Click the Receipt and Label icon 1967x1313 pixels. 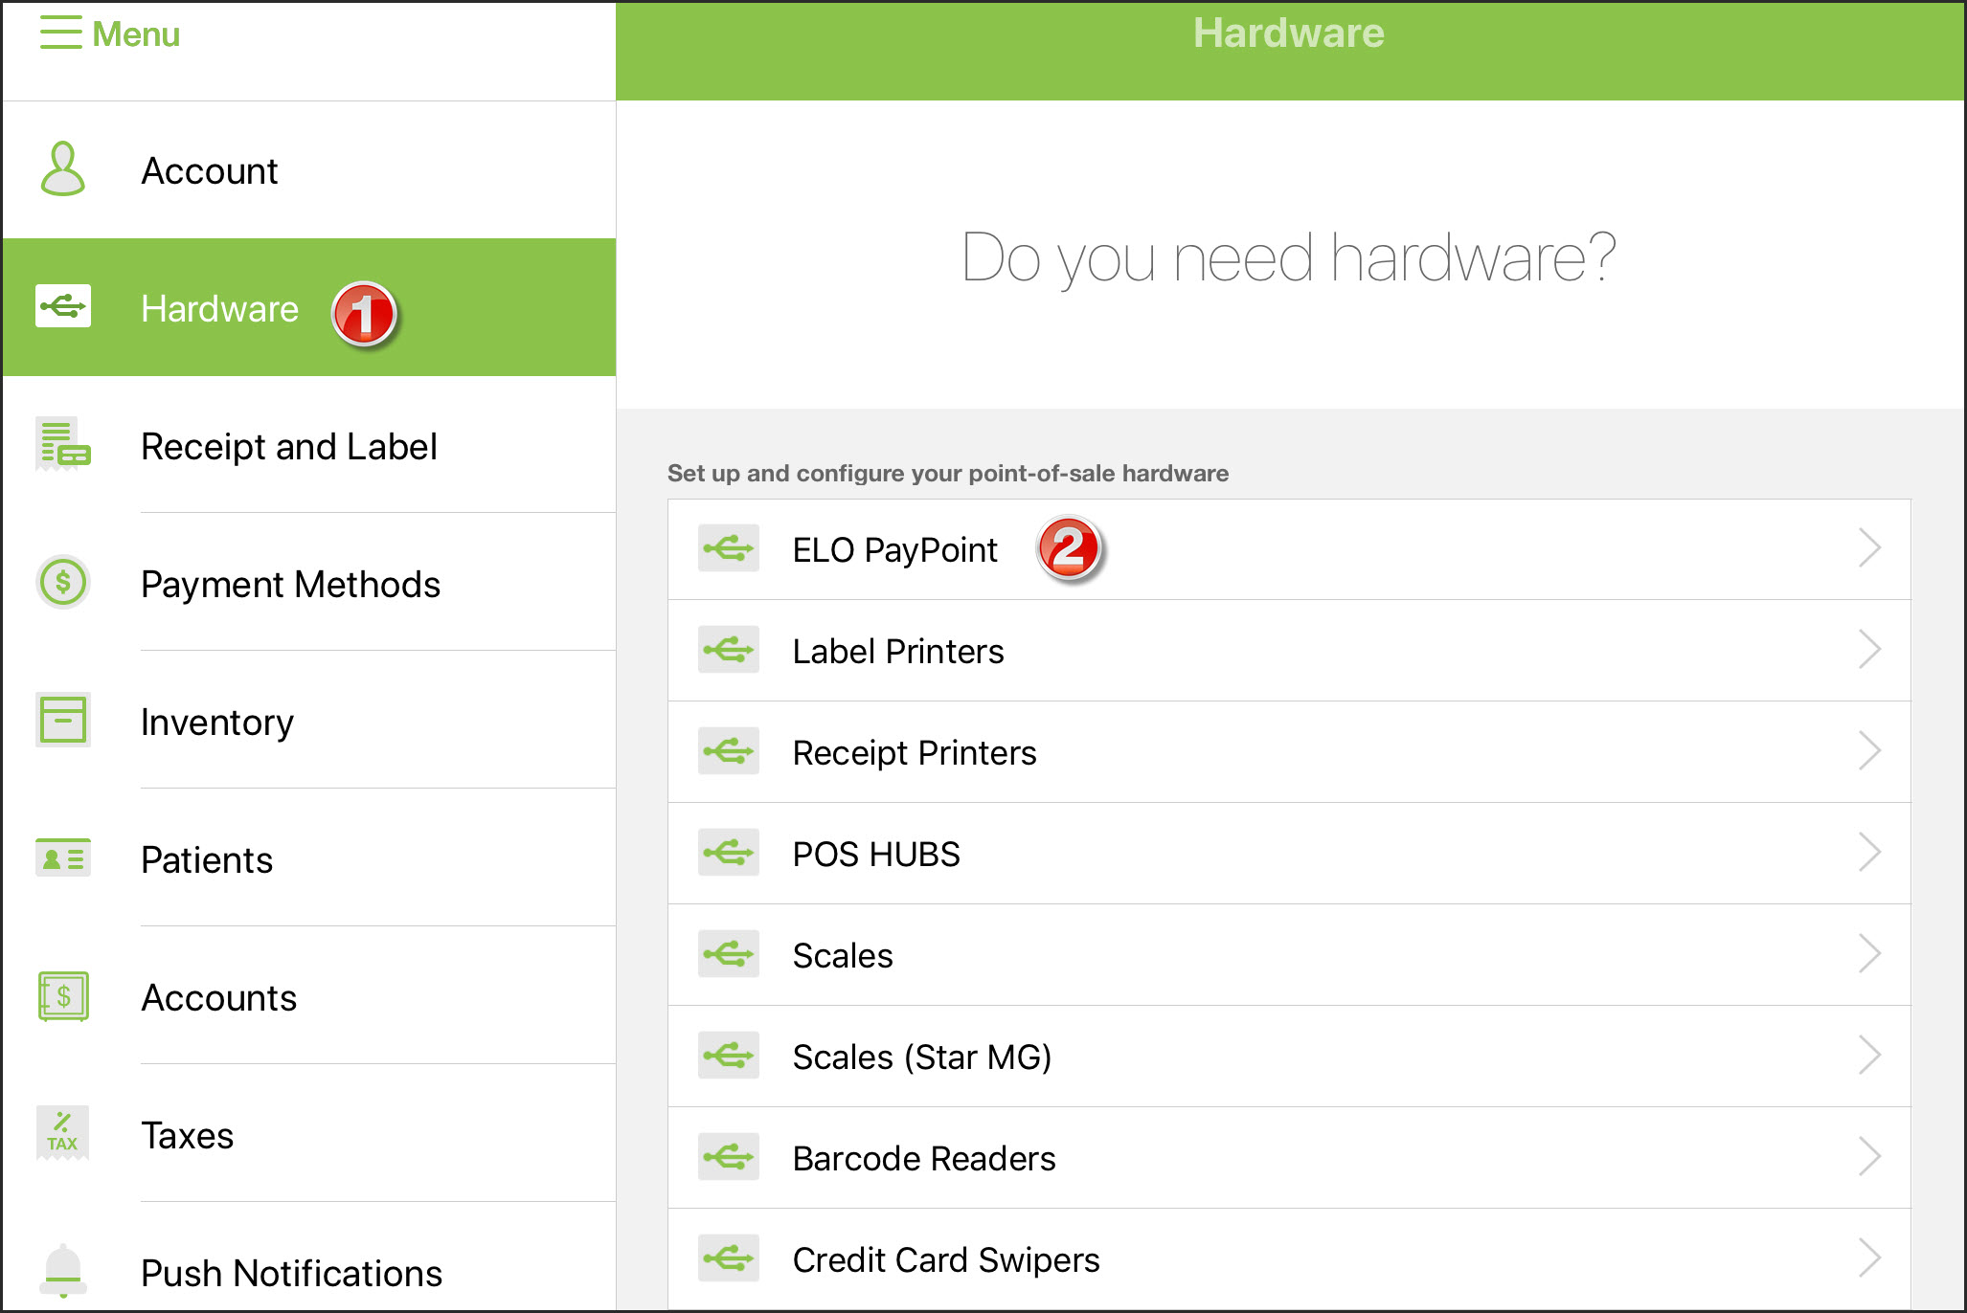(63, 445)
